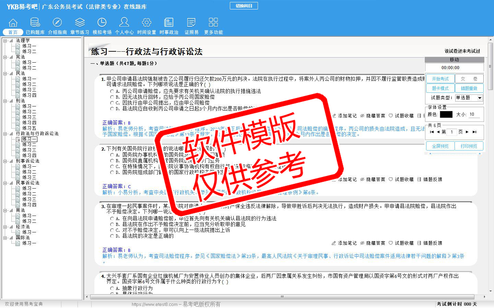Click the font size input field

[474, 114]
